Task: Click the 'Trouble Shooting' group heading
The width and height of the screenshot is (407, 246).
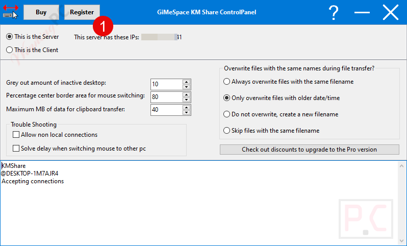Action: coord(34,125)
